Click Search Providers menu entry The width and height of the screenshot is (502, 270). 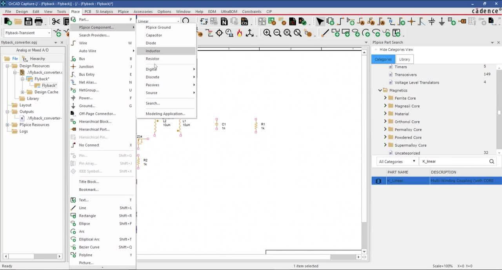(x=102, y=35)
